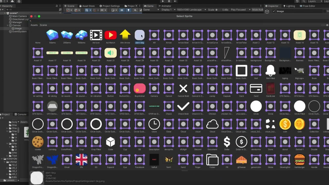
Task: Collapse the scene* root in Hierarchy
Action: tap(5, 13)
